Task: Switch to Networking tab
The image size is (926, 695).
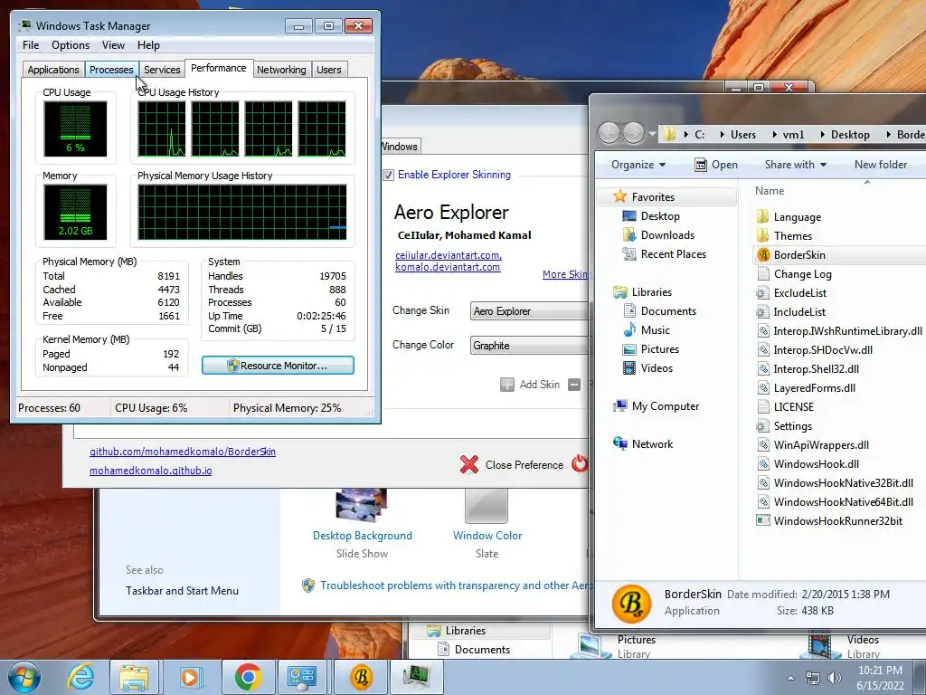Action: (281, 70)
